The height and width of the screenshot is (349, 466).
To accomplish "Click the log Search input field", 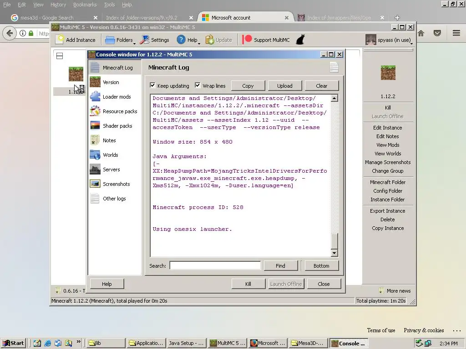I will pos(215,265).
